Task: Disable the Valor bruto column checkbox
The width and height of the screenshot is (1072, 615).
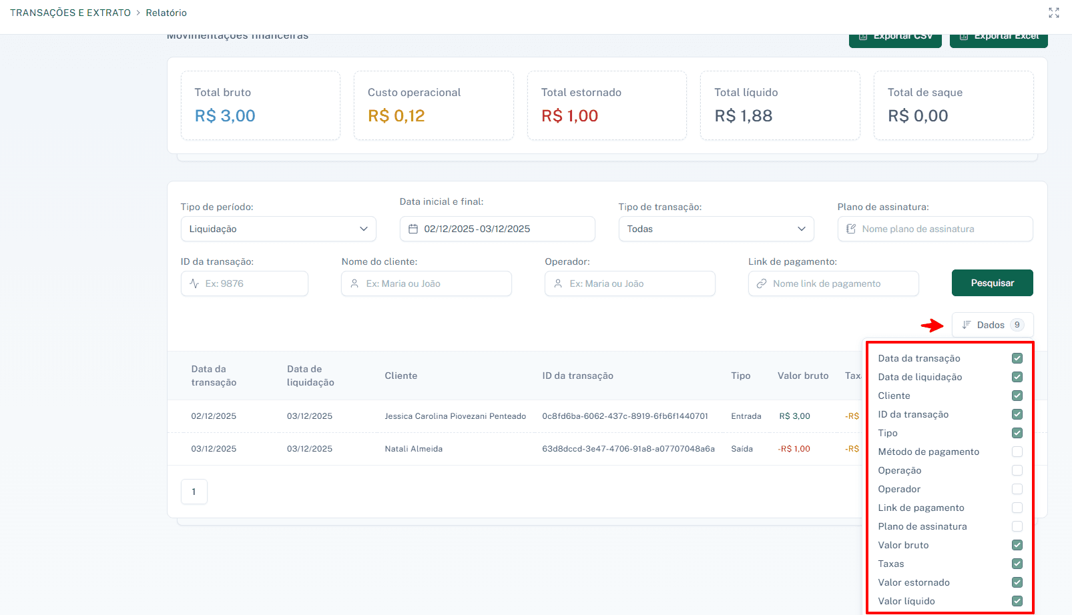Action: click(1017, 545)
